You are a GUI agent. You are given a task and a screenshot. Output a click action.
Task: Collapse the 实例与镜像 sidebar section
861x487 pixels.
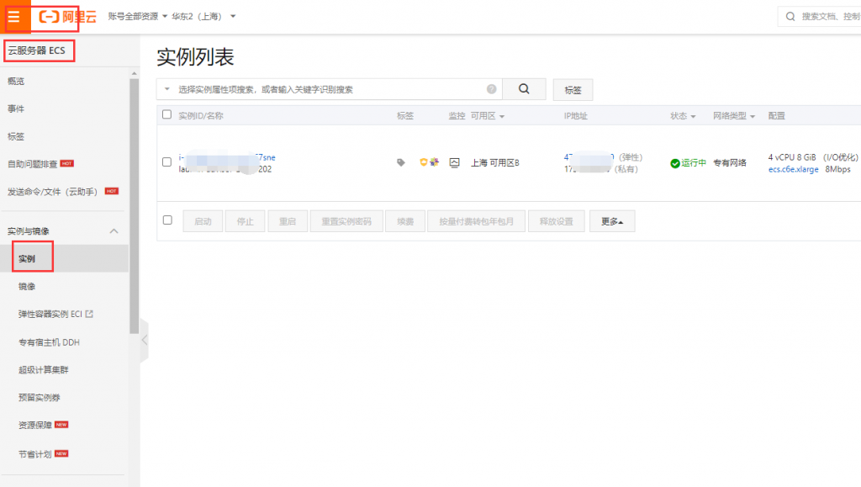(114, 231)
